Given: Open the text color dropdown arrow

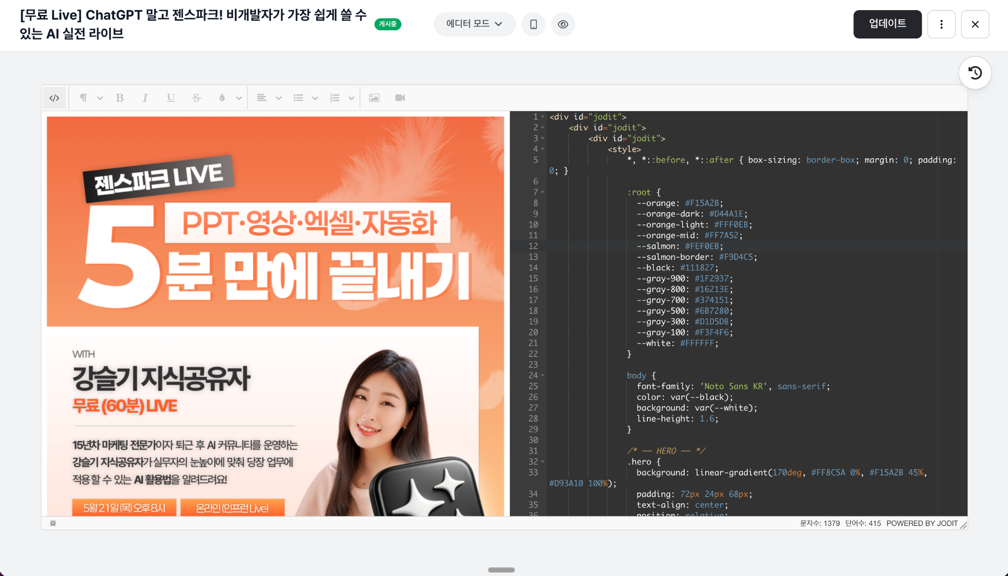Looking at the screenshot, I should click(x=239, y=98).
